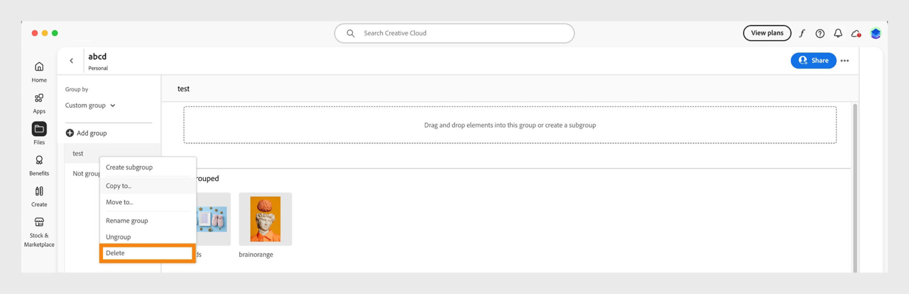909x294 pixels.
Task: Choose Copy to... from context menu
Action: (x=148, y=186)
